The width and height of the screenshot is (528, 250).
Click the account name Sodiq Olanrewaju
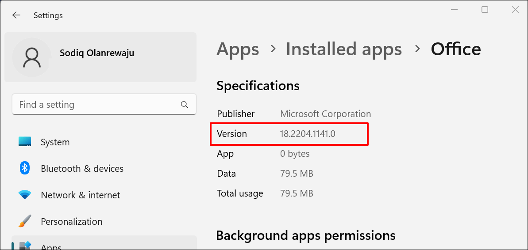(x=96, y=53)
